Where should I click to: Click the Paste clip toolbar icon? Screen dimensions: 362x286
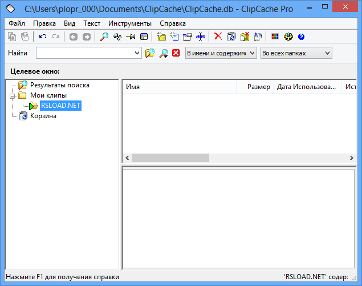click(25, 37)
